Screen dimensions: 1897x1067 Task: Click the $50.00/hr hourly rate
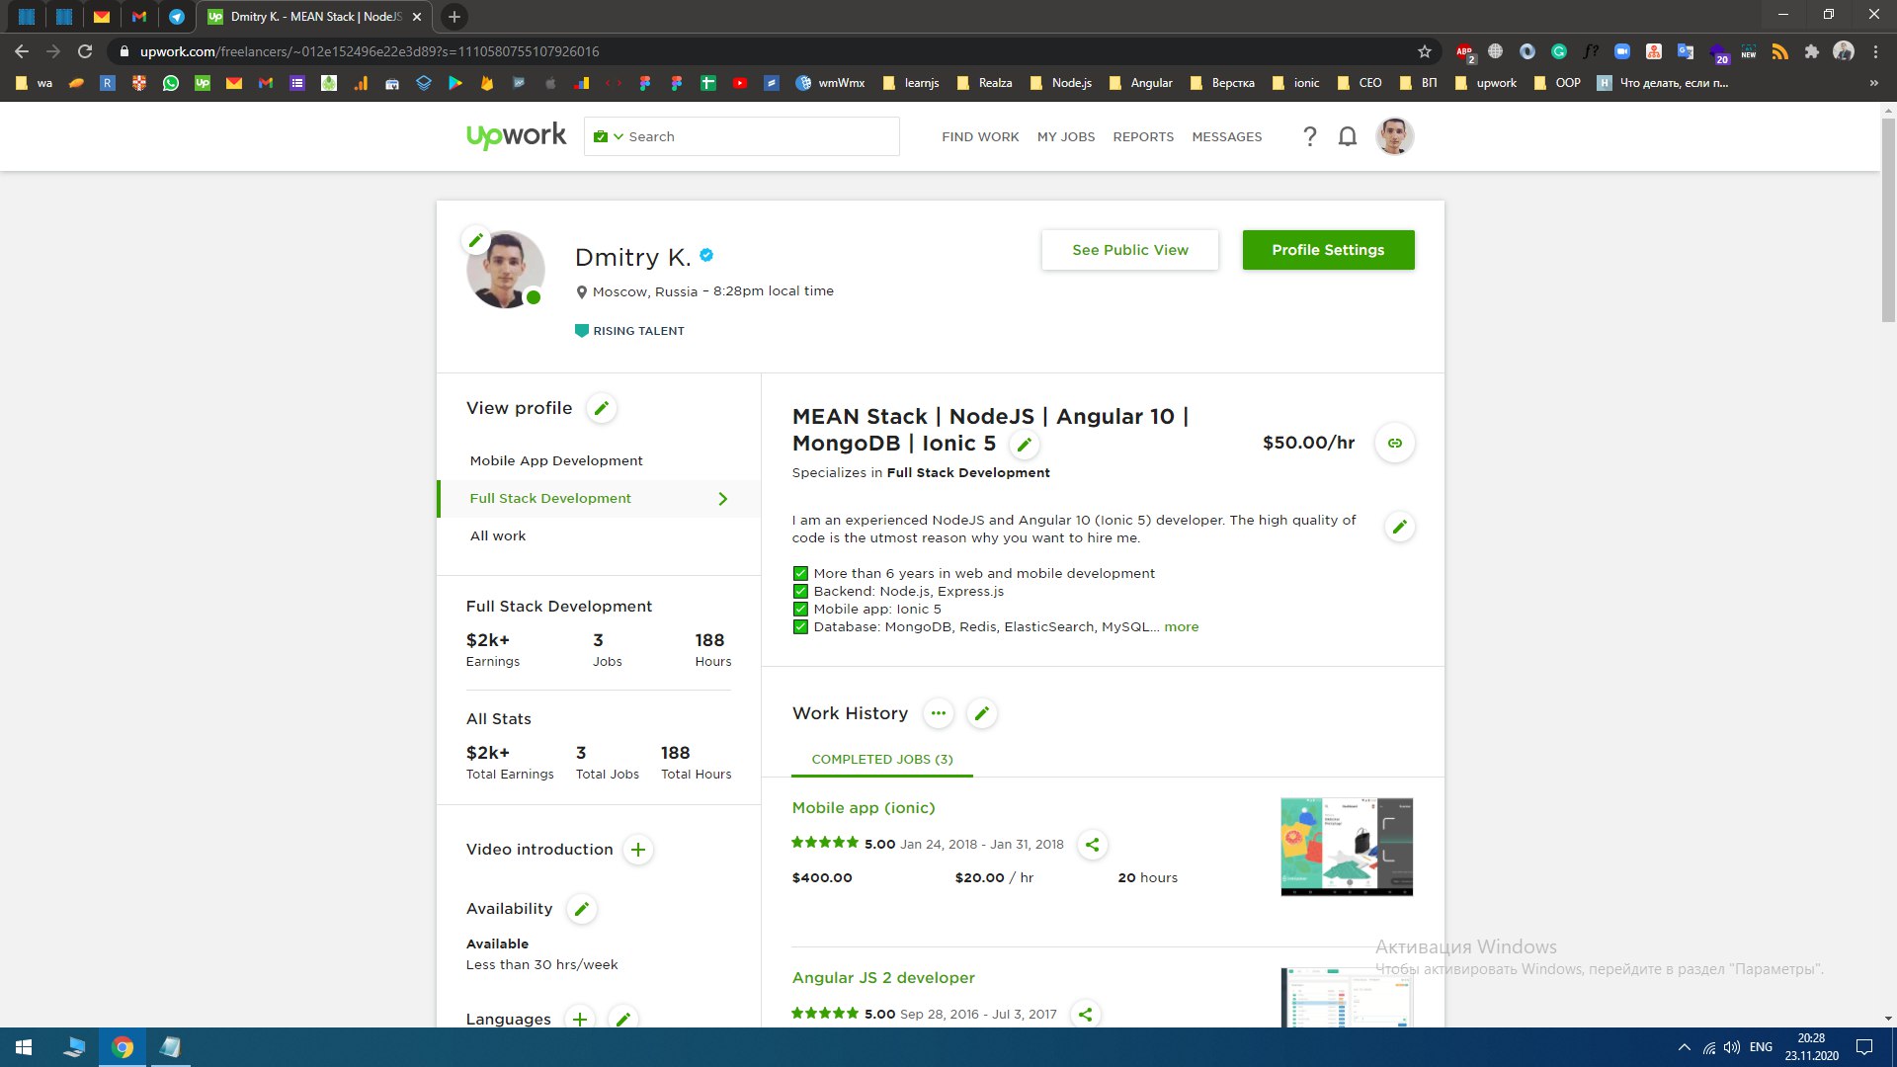[1308, 443]
